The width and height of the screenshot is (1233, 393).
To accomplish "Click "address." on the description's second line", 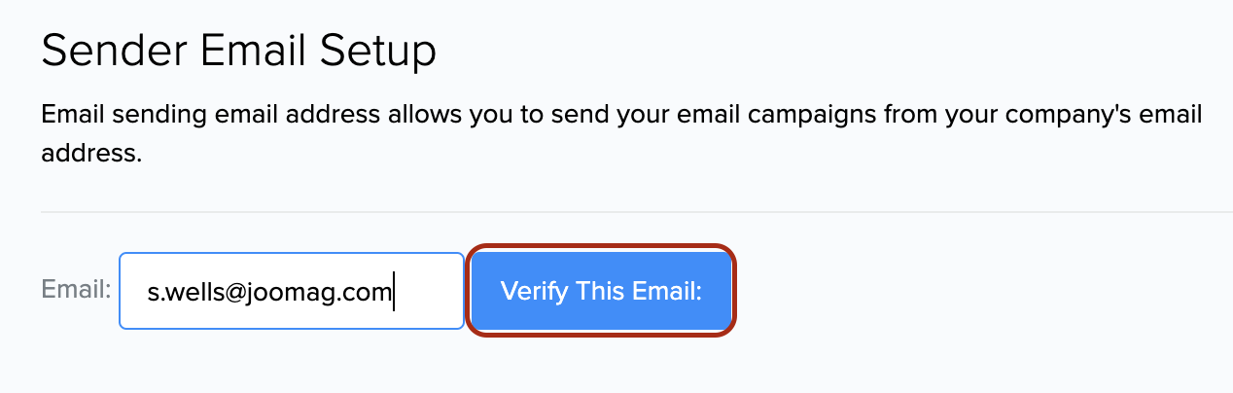I will [x=91, y=154].
